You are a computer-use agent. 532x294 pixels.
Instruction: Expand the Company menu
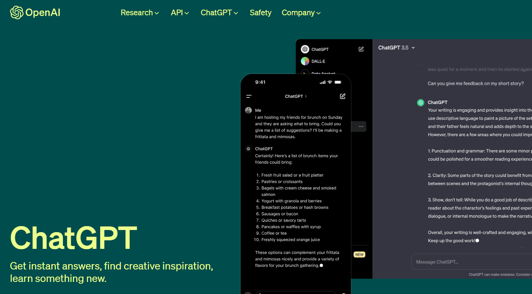pyautogui.click(x=301, y=13)
